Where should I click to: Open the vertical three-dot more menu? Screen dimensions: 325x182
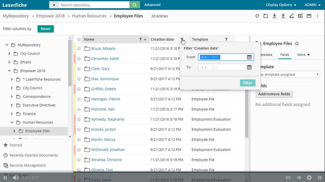click(x=318, y=16)
